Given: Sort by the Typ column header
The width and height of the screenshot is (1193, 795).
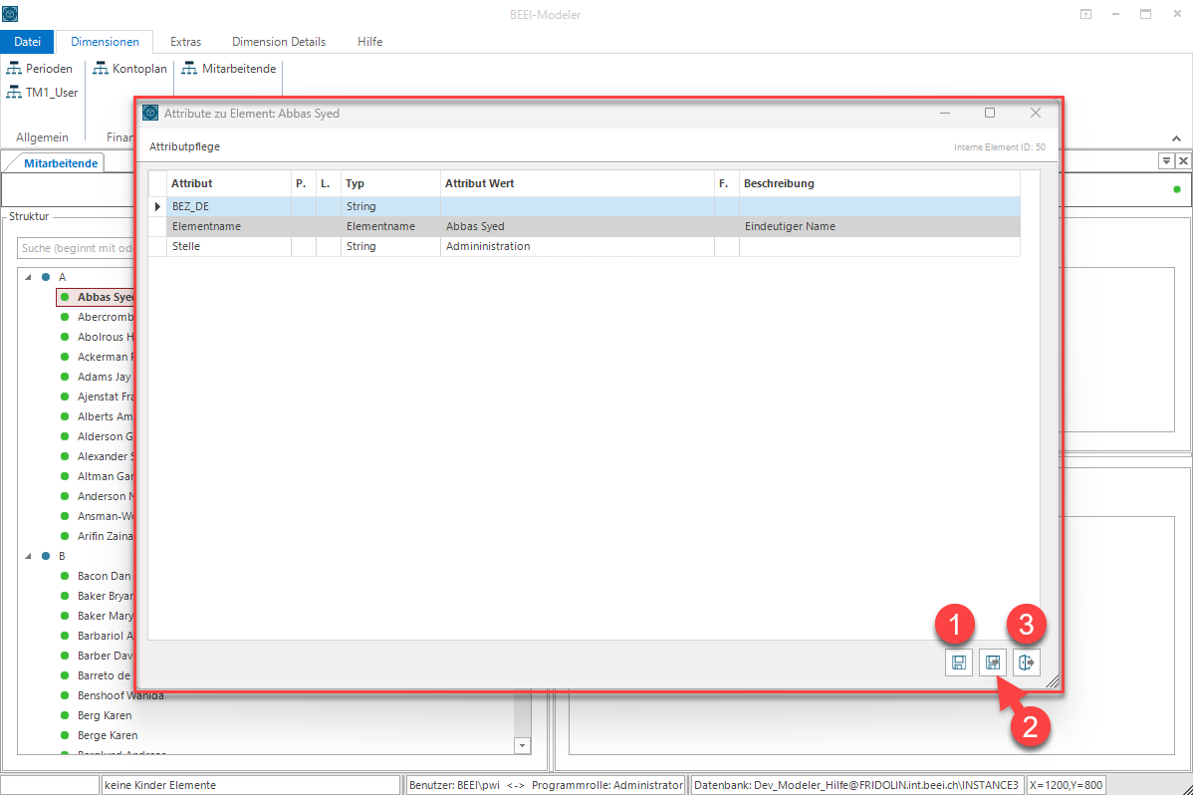Looking at the screenshot, I should tap(391, 183).
